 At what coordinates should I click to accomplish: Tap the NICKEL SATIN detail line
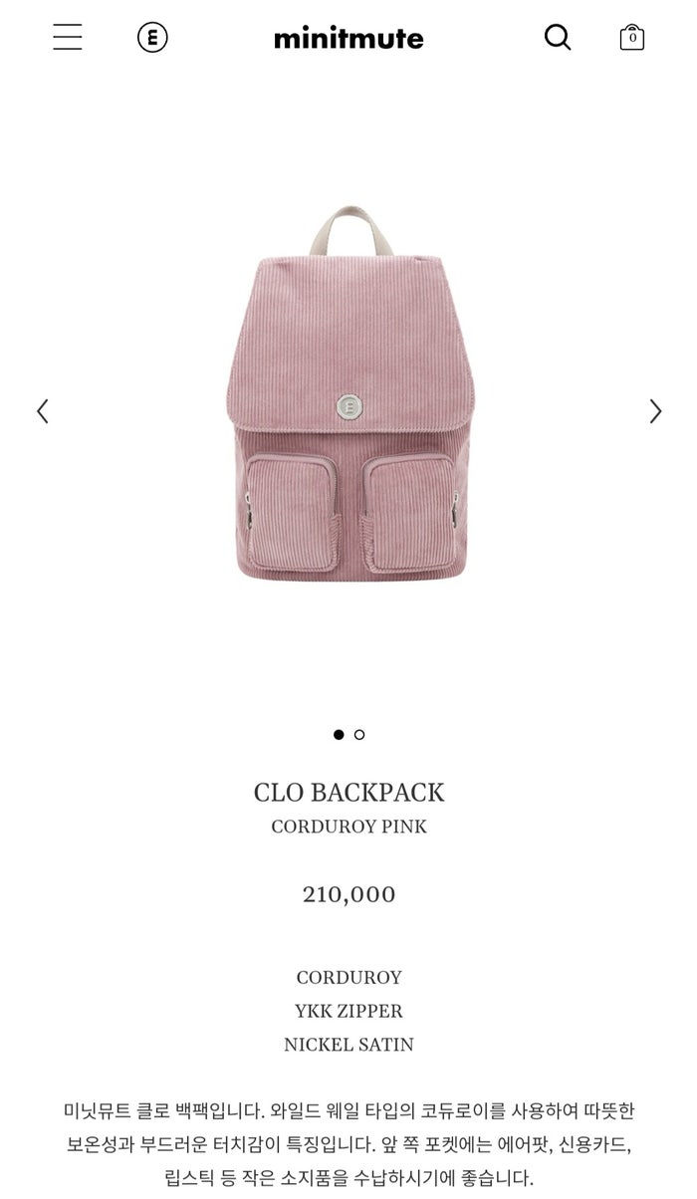(348, 1046)
